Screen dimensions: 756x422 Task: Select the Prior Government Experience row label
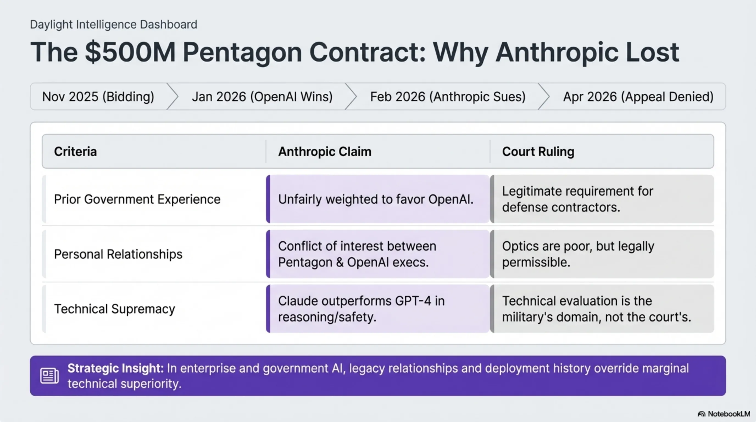137,199
